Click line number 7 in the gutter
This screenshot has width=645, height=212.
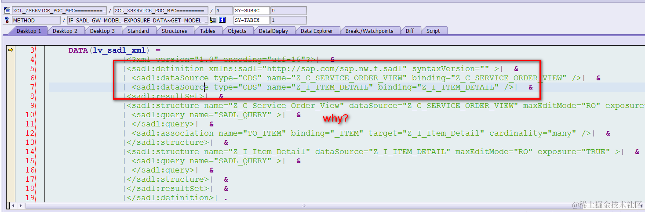[x=32, y=87]
